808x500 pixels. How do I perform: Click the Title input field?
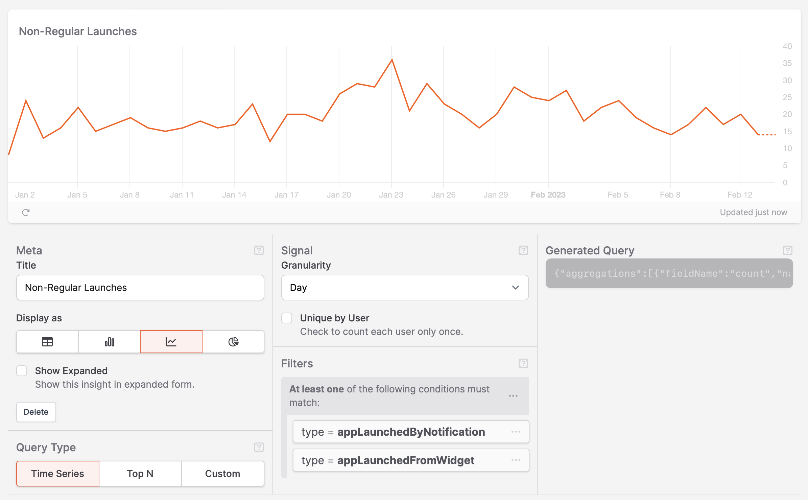click(140, 288)
